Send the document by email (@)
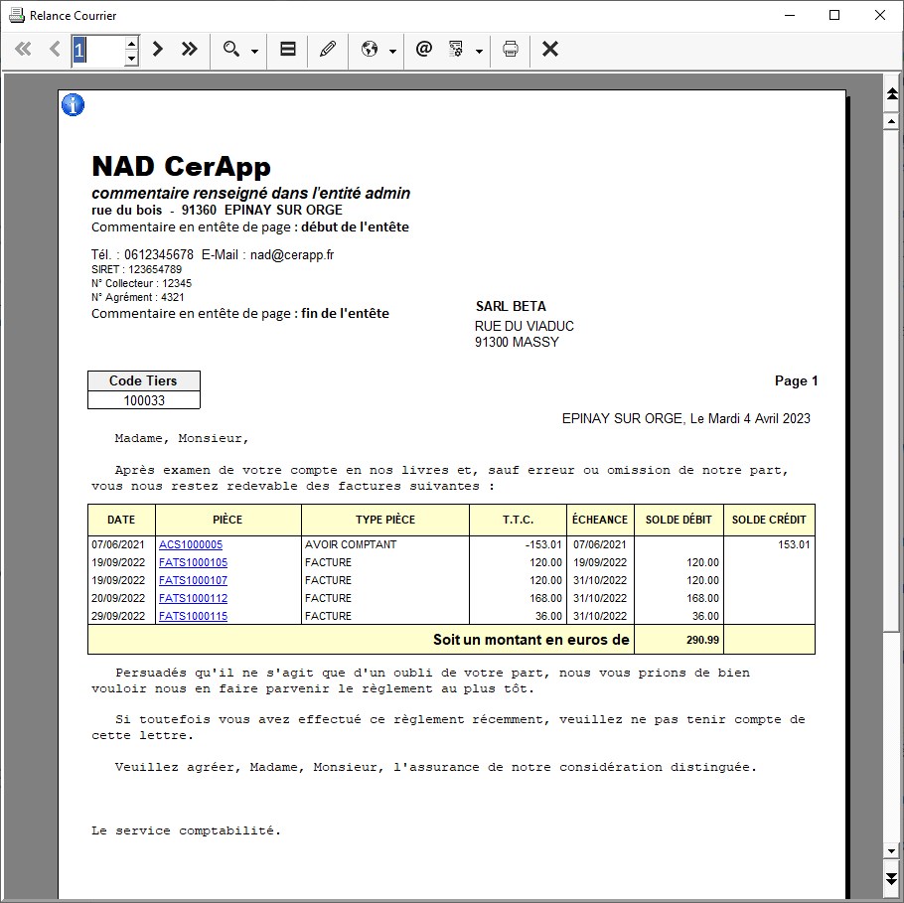This screenshot has width=904, height=903. coord(424,49)
